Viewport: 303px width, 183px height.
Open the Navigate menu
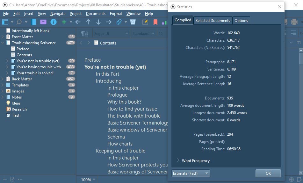(58, 14)
